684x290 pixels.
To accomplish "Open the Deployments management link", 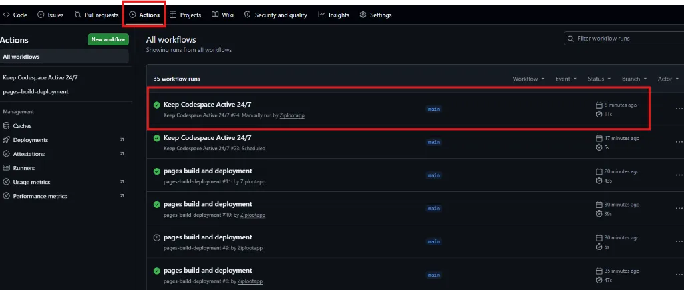I will [31, 140].
